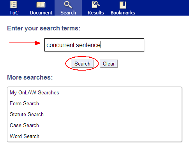Click the 'Enter your search terms' heading
Viewport: 189px width, 163px height.
[x=44, y=28]
